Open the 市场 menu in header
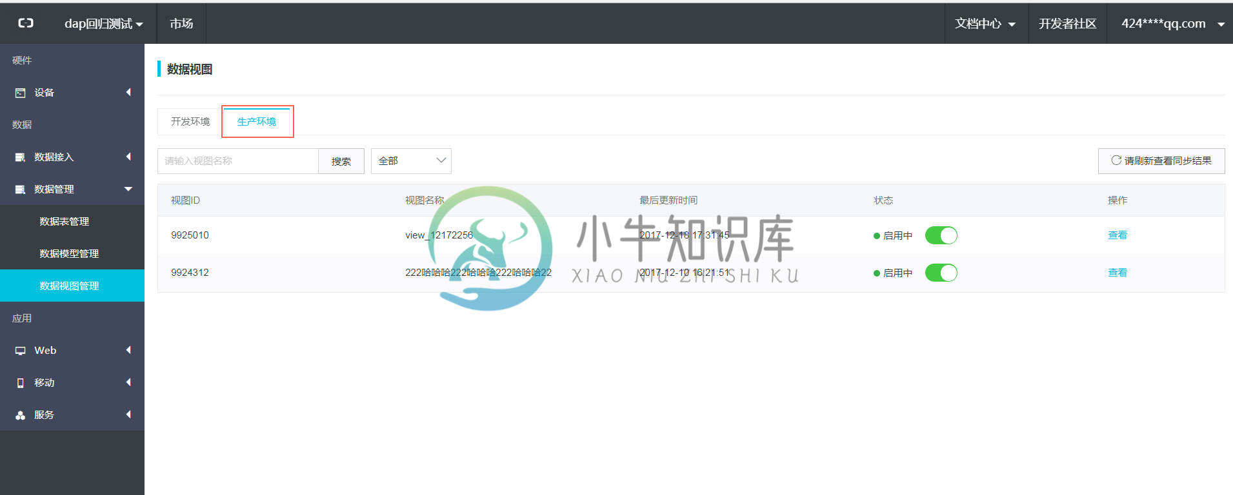This screenshot has height=495, width=1233. (x=181, y=23)
